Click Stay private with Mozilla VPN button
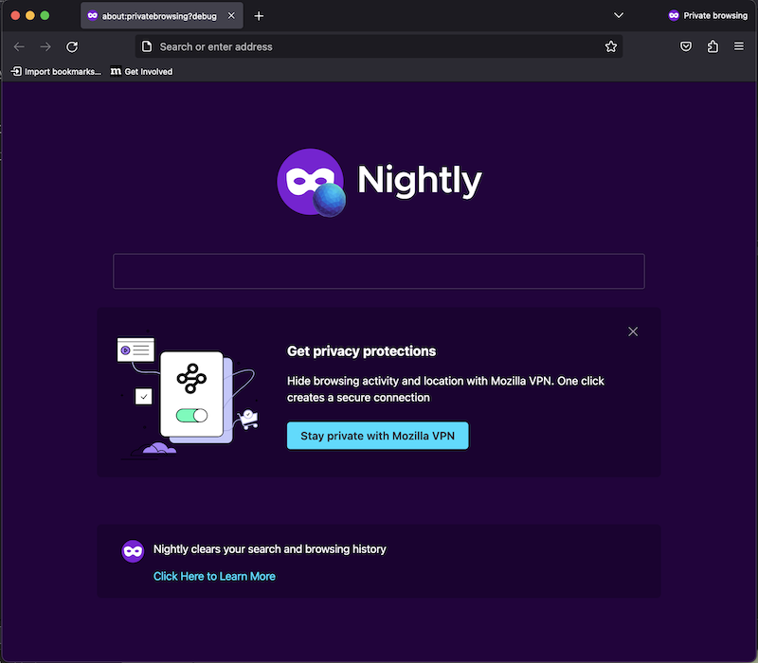This screenshot has height=663, width=758. pos(377,436)
